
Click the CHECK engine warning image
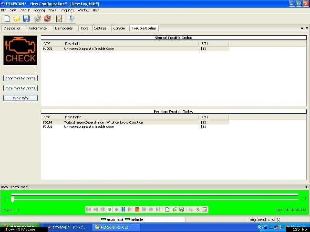(x=20, y=50)
